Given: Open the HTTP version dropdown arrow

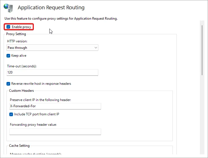Looking at the screenshot, I should (x=96, y=48).
